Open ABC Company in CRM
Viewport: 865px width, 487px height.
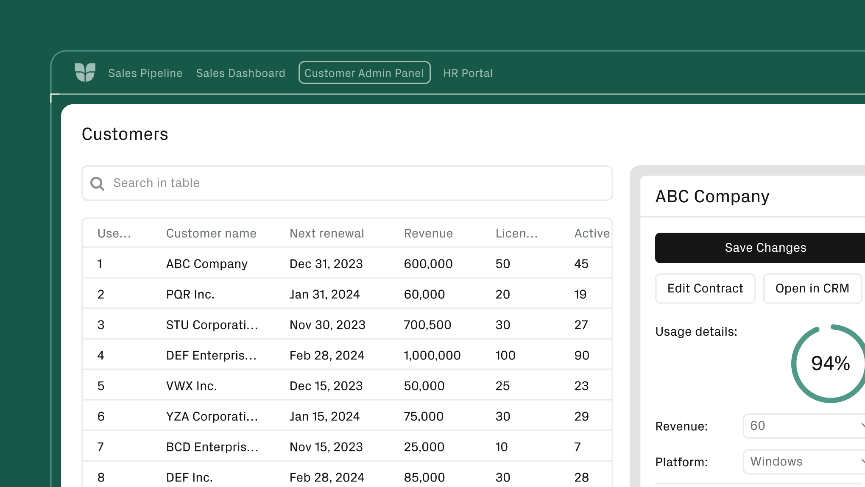click(x=812, y=288)
